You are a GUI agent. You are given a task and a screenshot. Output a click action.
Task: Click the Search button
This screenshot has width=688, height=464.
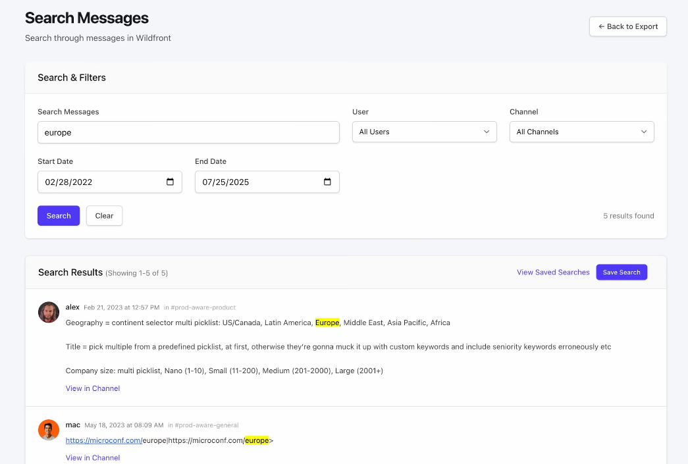pyautogui.click(x=58, y=215)
